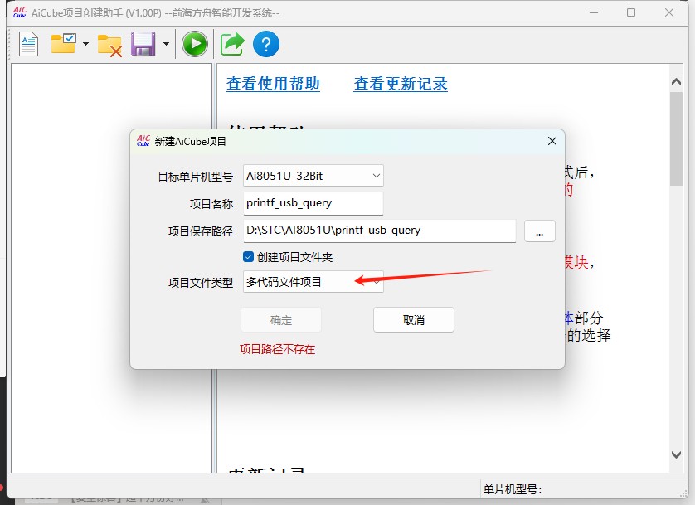Click the open project folder icon

pyautogui.click(x=64, y=43)
